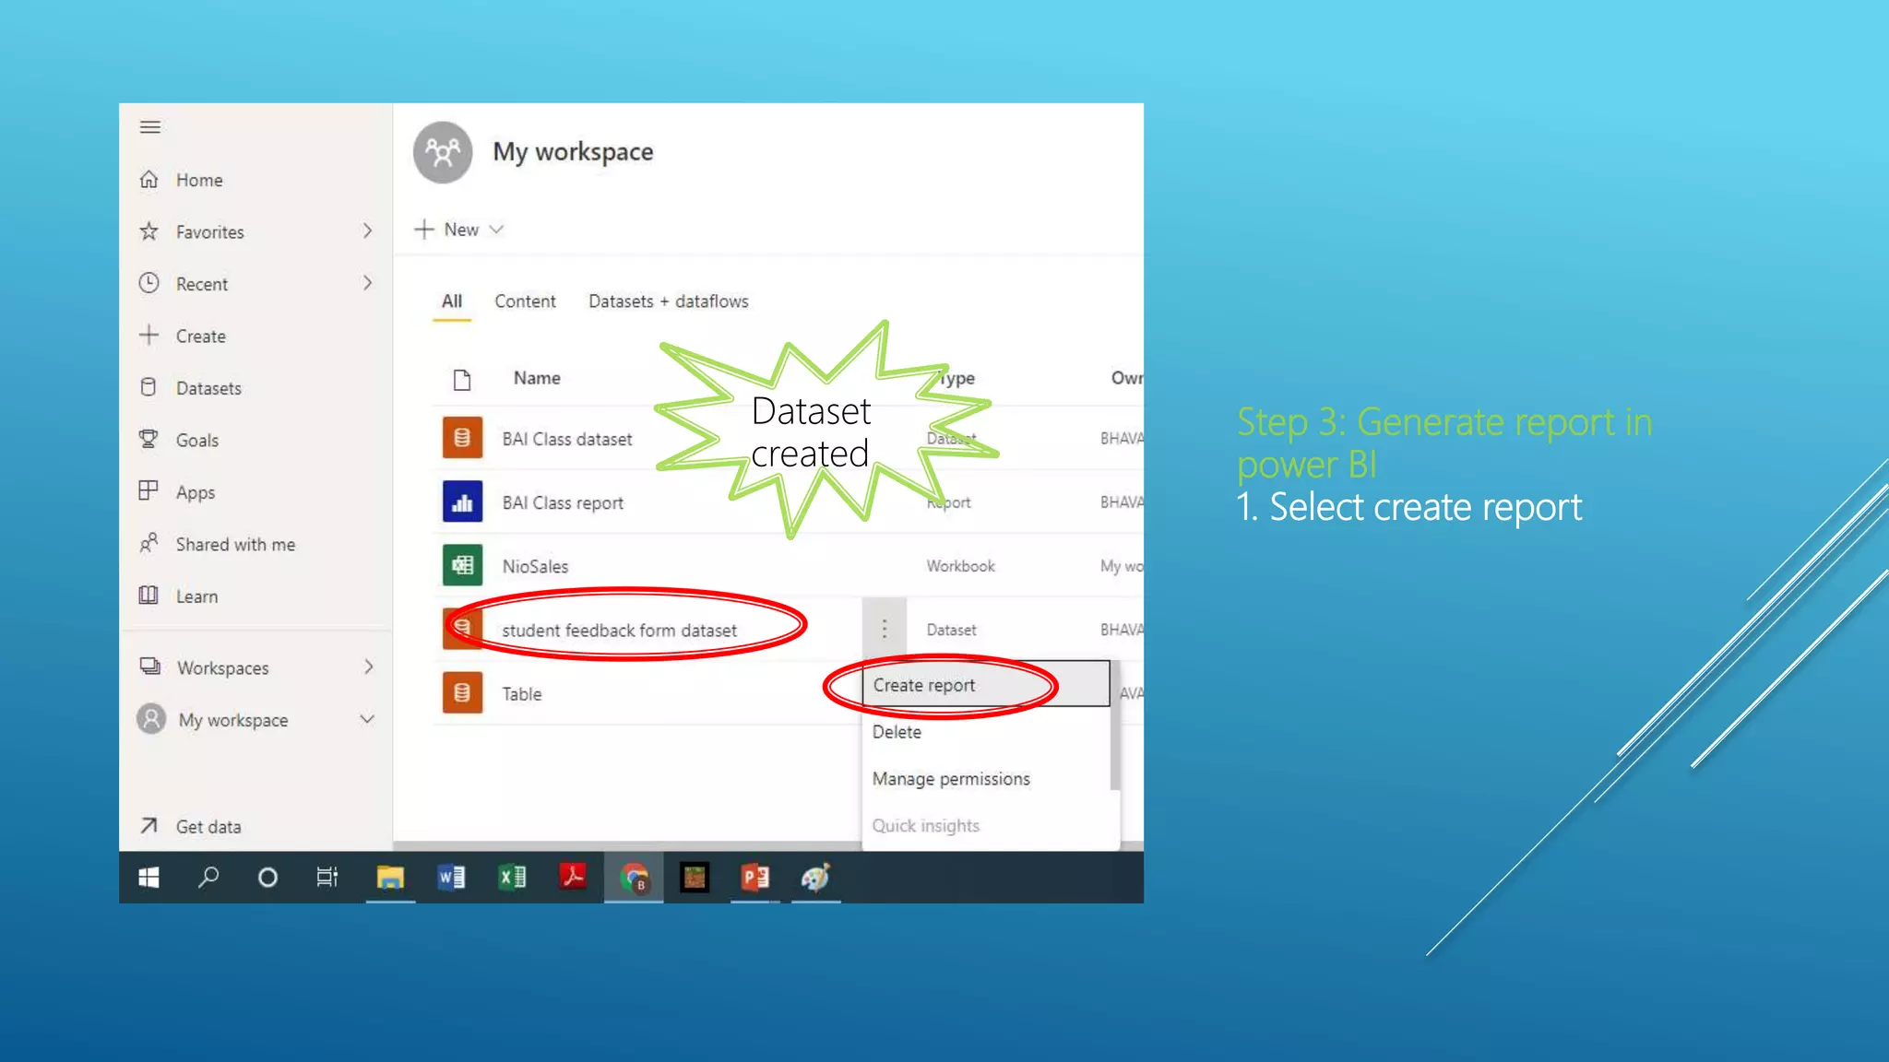Click the NioSales Excel workbook icon

coord(462,566)
